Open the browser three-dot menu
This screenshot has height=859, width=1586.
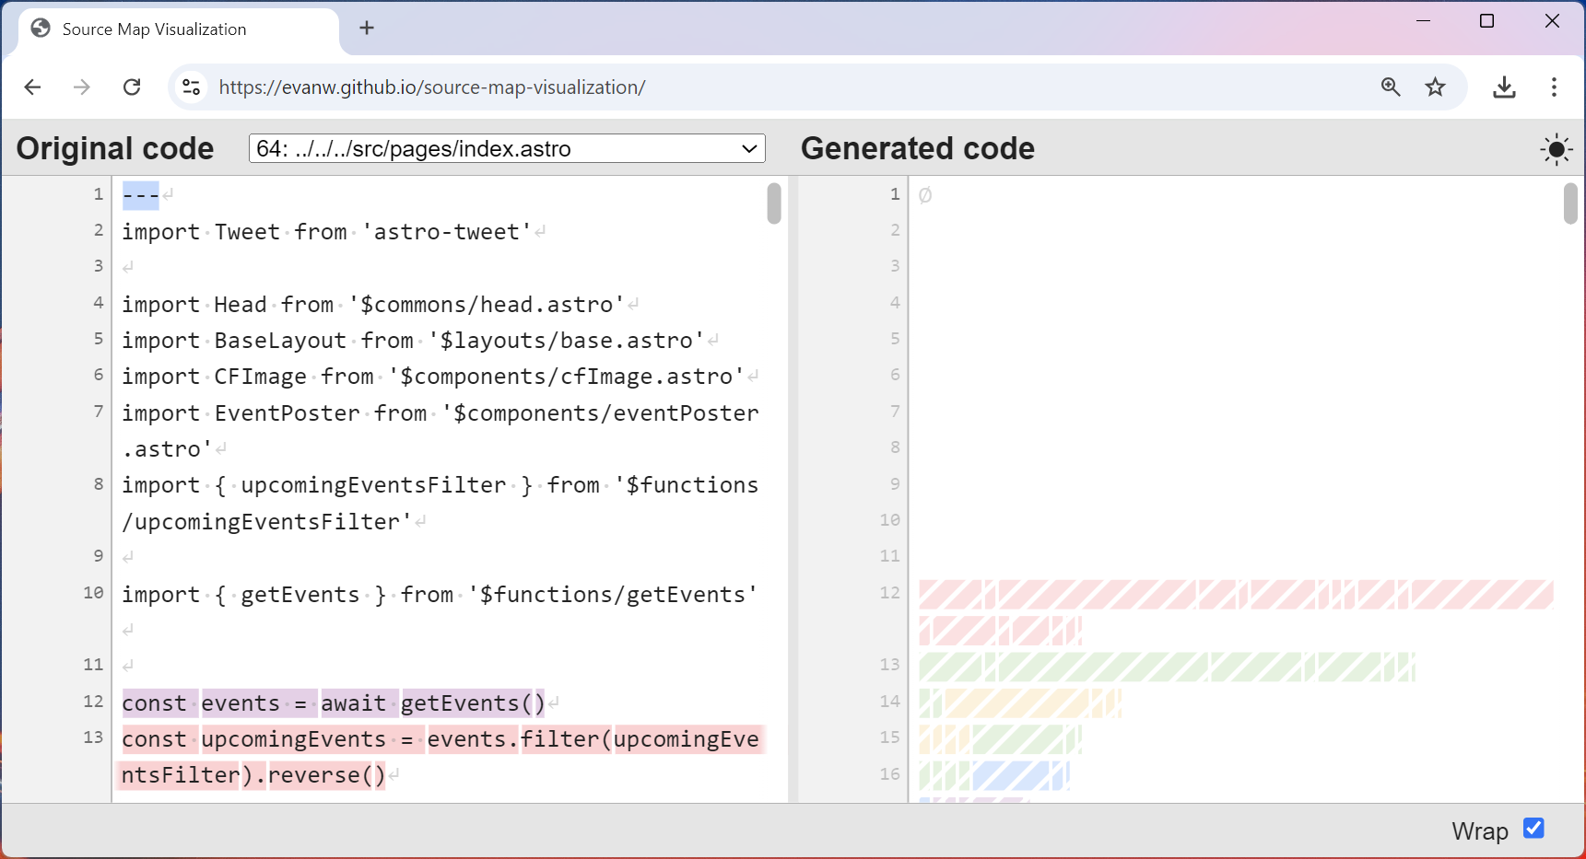point(1554,87)
